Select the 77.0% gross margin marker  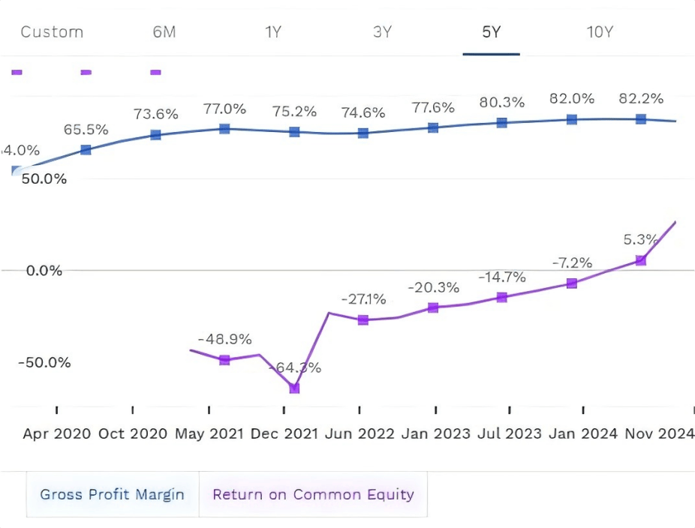coord(224,129)
